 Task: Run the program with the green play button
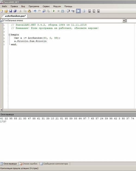[54, 11]
